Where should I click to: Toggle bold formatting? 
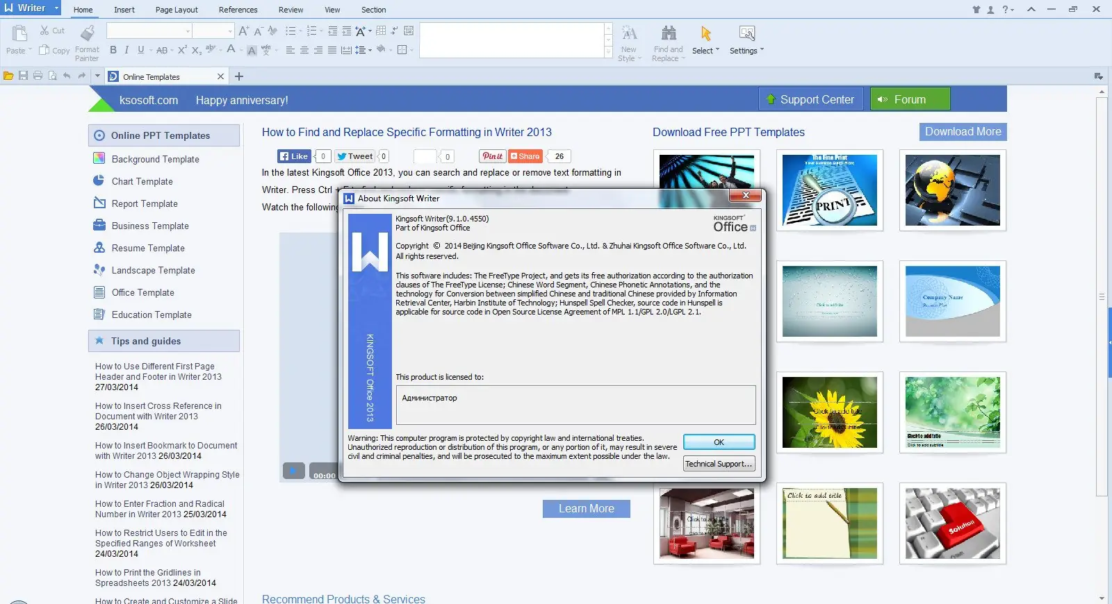(x=113, y=50)
